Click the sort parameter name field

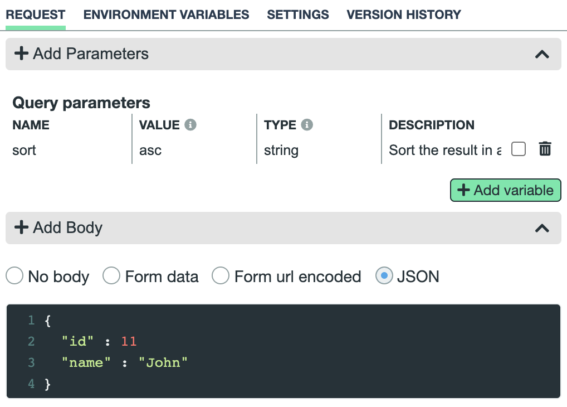coord(67,149)
